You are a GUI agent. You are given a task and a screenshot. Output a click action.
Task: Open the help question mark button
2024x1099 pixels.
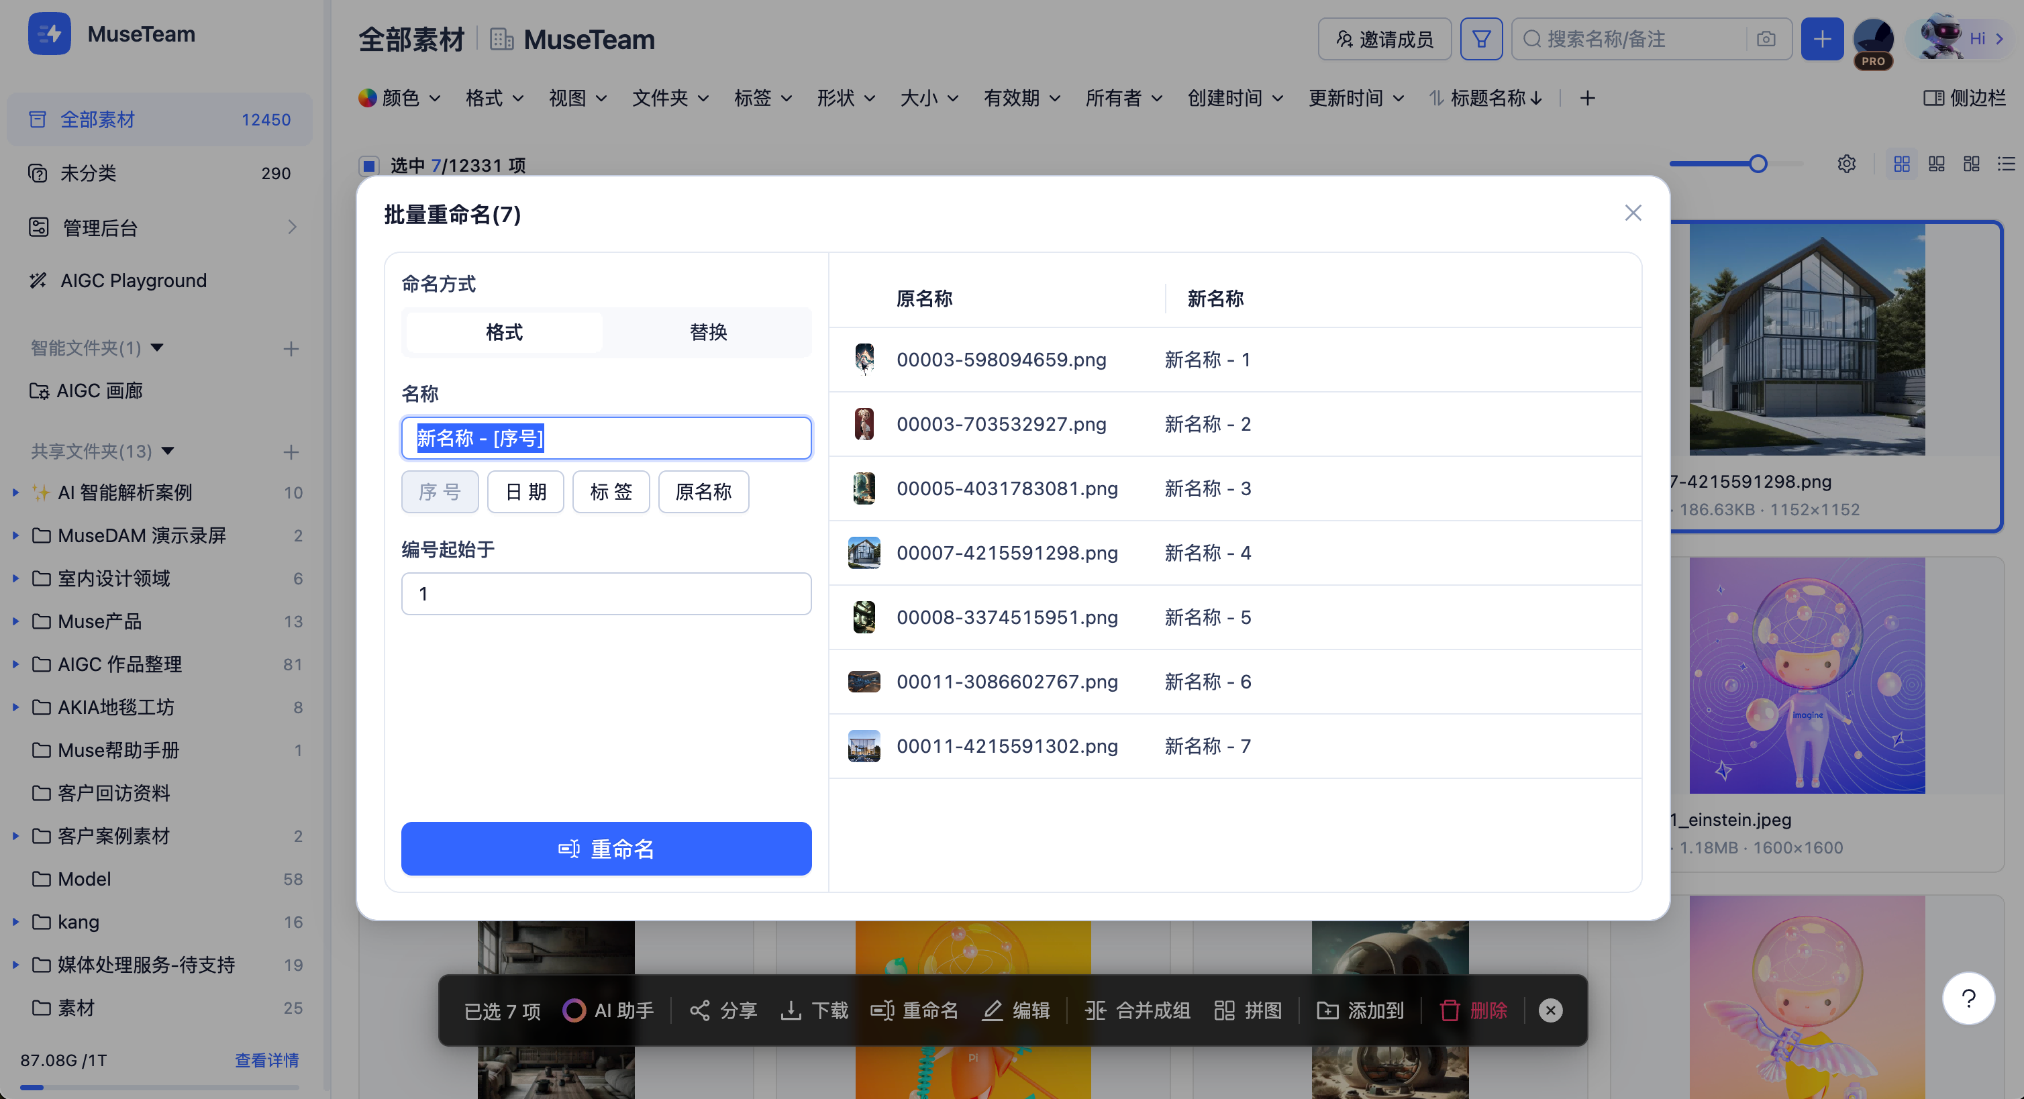pos(1968,998)
